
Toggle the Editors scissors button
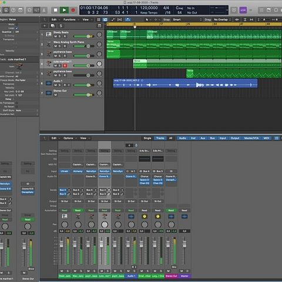[44, 10]
